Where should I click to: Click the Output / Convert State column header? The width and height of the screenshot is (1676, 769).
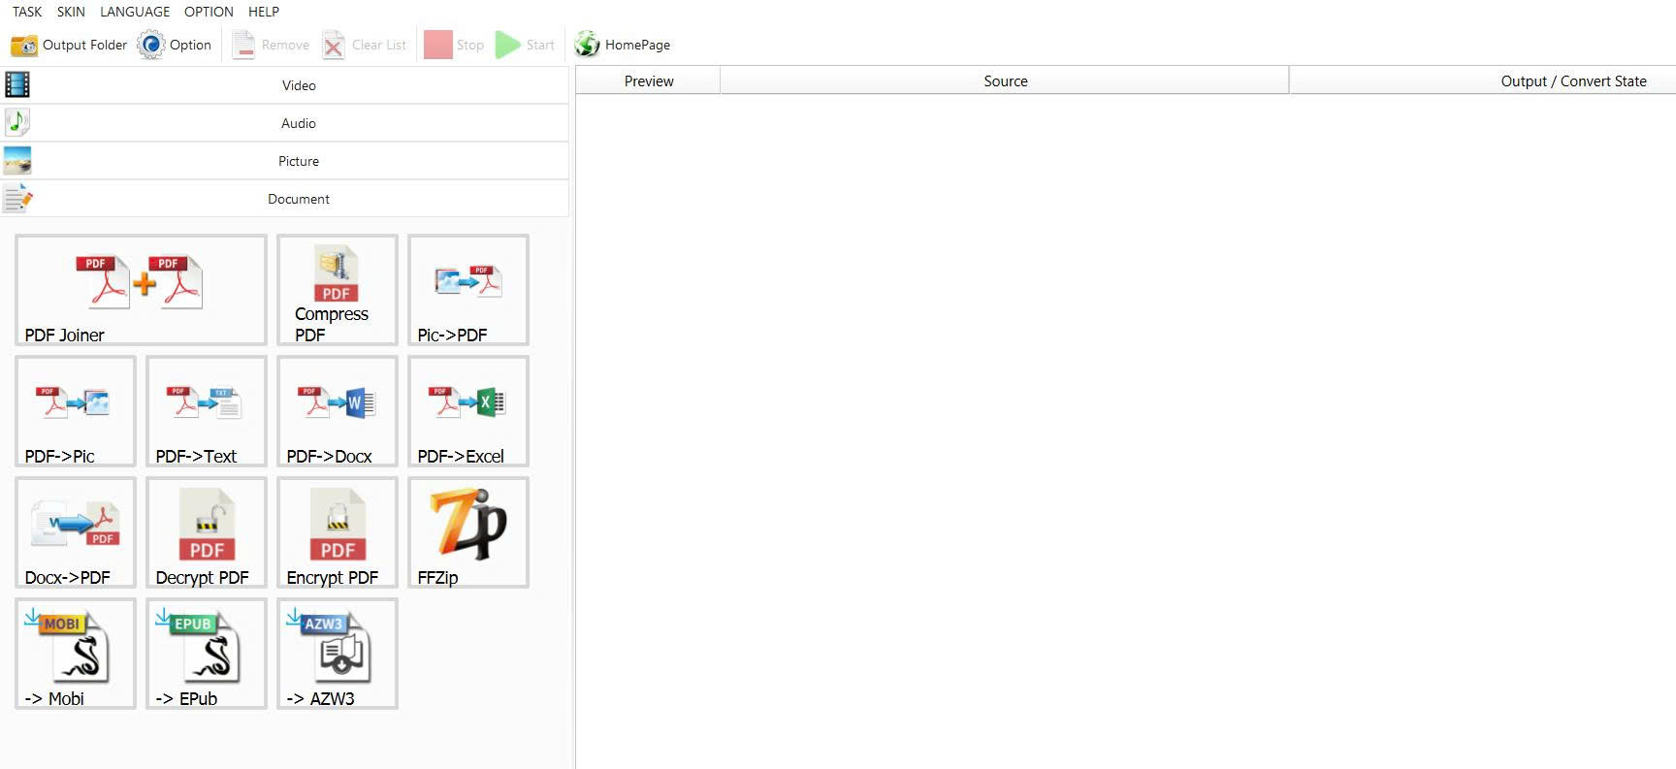click(x=1483, y=81)
